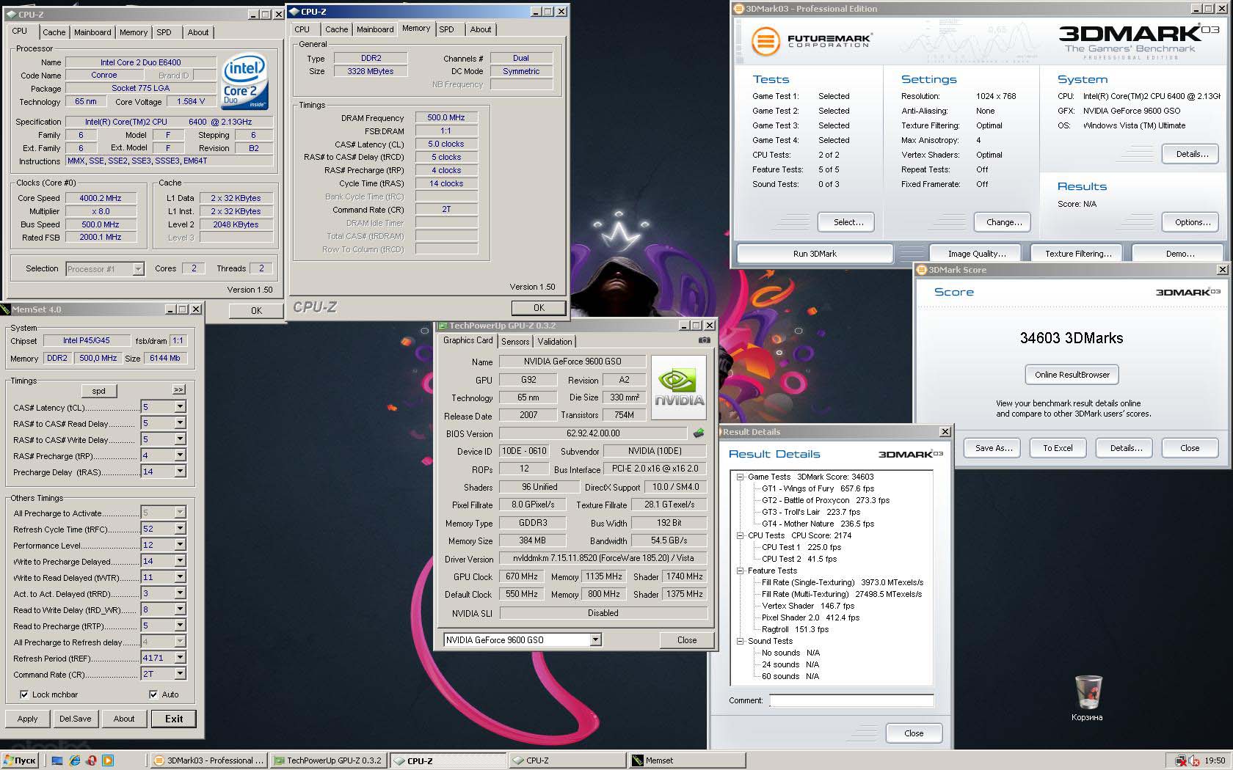Switch to TechPowerUp GPU-Z taskbar button
The width and height of the screenshot is (1233, 770).
pos(327,760)
